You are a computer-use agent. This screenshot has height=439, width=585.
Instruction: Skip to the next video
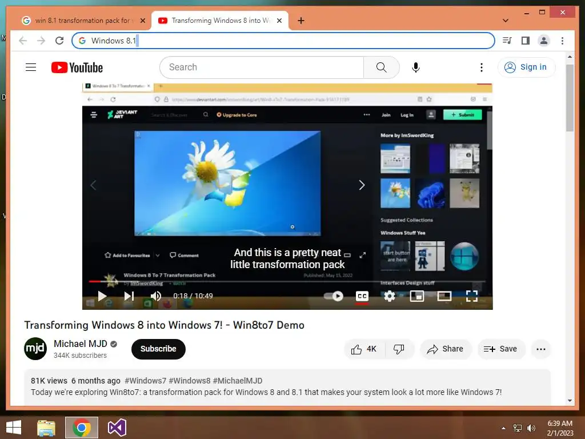pos(129,296)
